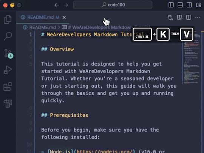Viewport: 204px width, 153px height.
Task: Open the Search view in the activity bar
Action: pos(8,36)
